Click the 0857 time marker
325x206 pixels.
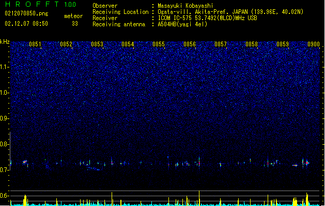click(221, 44)
